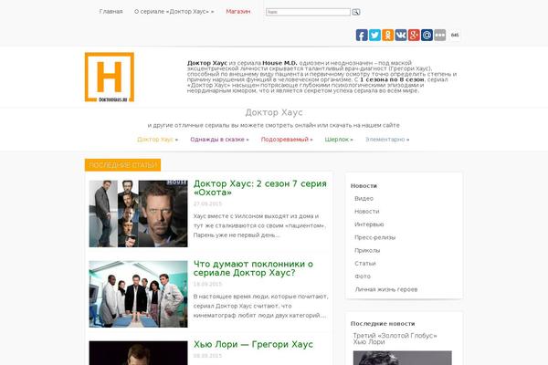This screenshot has width=548, height=365.
Task: Click the cast group photo thumbnail
Action: point(138,294)
